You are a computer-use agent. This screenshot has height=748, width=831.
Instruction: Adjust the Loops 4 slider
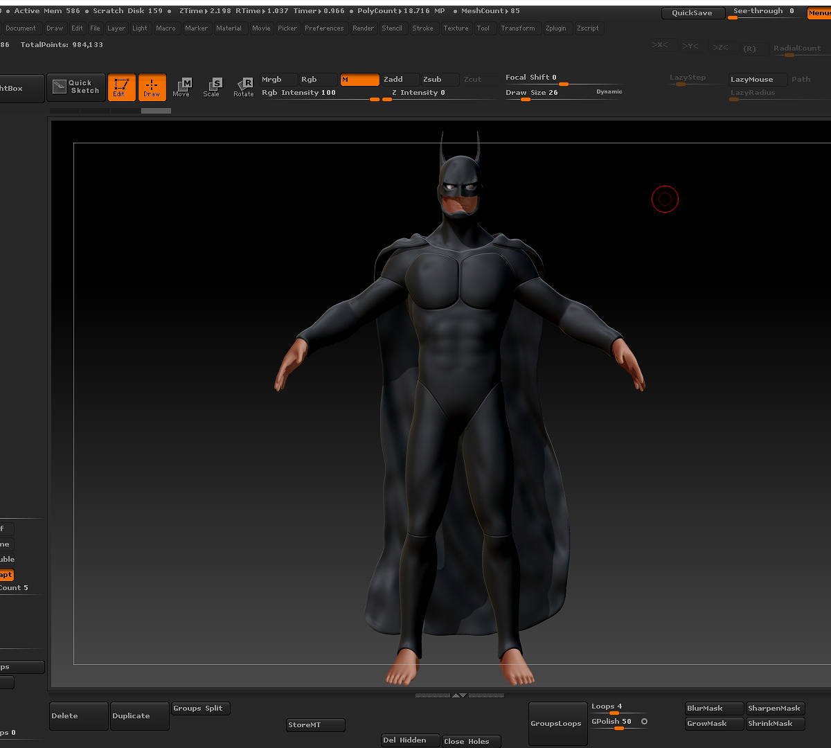click(x=619, y=709)
